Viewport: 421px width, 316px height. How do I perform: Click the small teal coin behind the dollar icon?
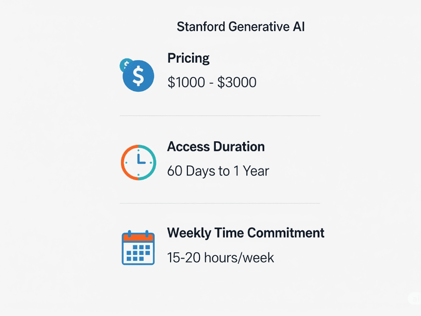coord(125,64)
